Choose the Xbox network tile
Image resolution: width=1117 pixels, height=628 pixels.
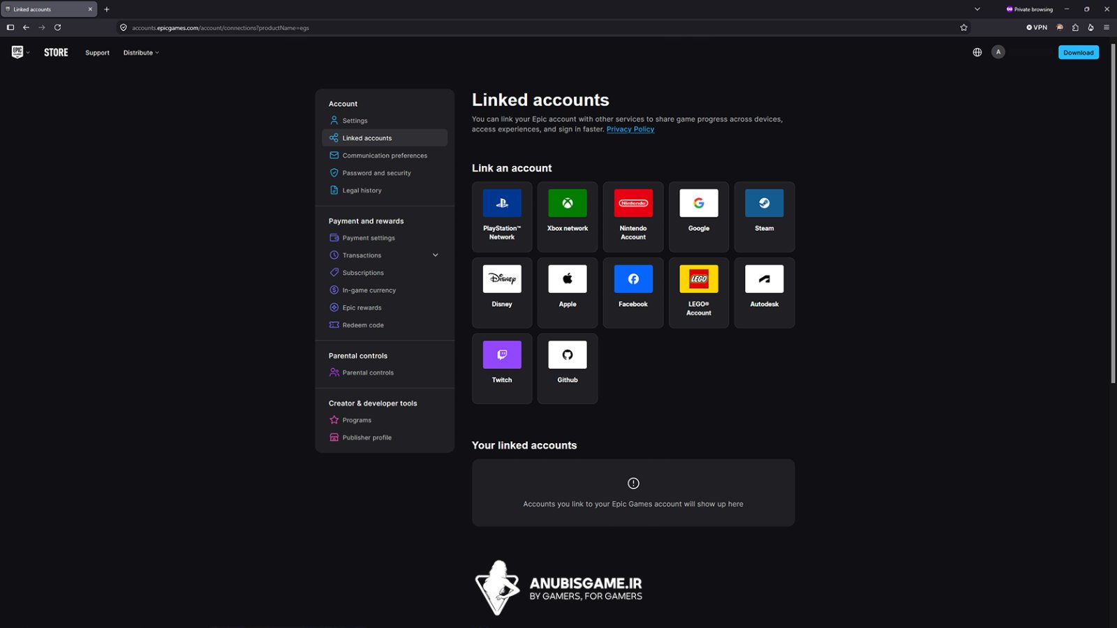pos(568,217)
